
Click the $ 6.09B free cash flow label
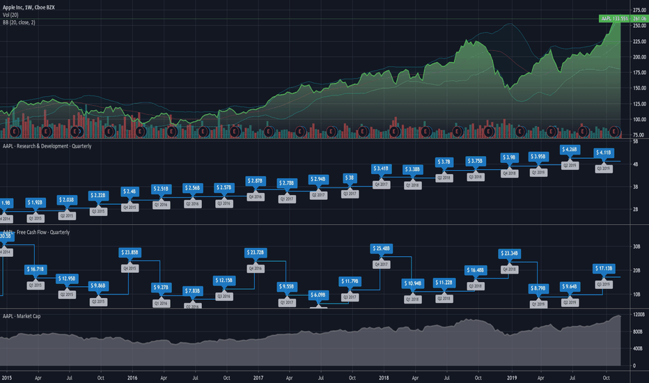[318, 295]
